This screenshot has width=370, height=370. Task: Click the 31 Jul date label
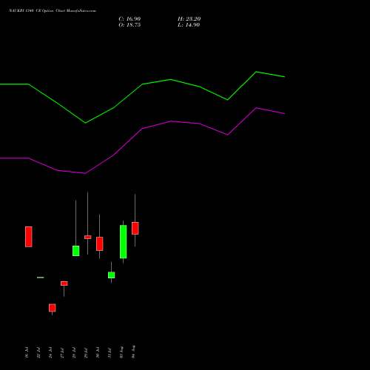[110, 352]
